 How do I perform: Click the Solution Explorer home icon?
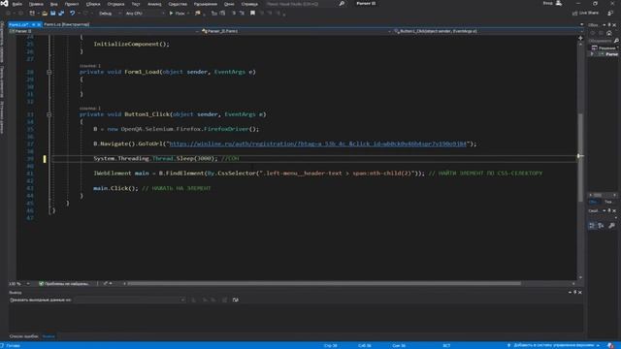(x=609, y=33)
